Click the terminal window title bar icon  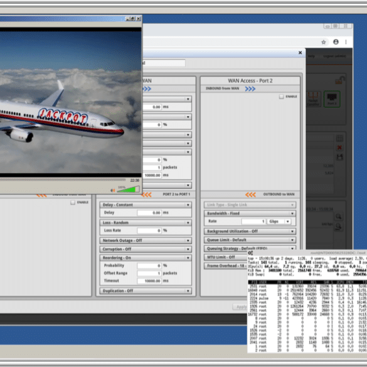click(x=250, y=253)
